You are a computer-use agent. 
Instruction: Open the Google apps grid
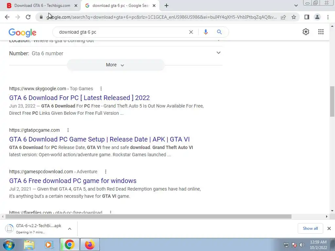point(321,32)
